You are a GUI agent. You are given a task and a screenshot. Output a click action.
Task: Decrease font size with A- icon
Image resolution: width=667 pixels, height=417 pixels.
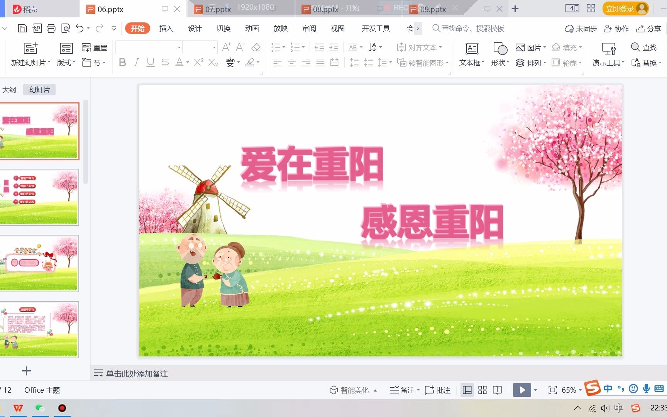click(240, 47)
